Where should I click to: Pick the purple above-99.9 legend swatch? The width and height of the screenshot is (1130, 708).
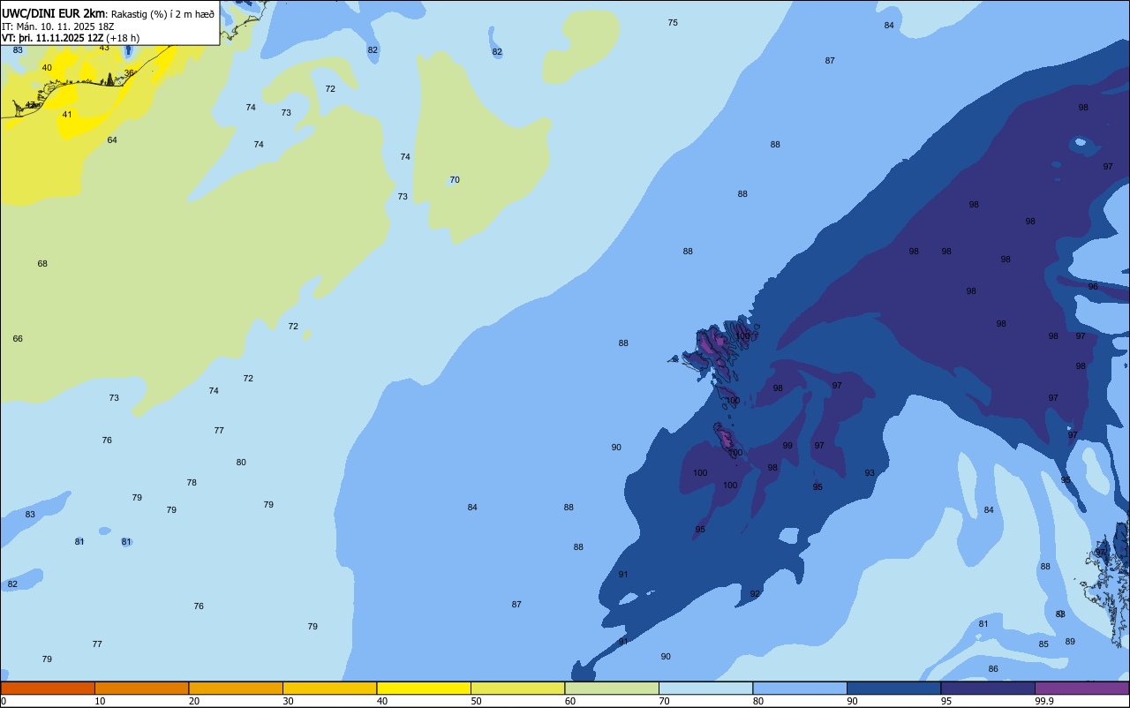tap(1081, 688)
